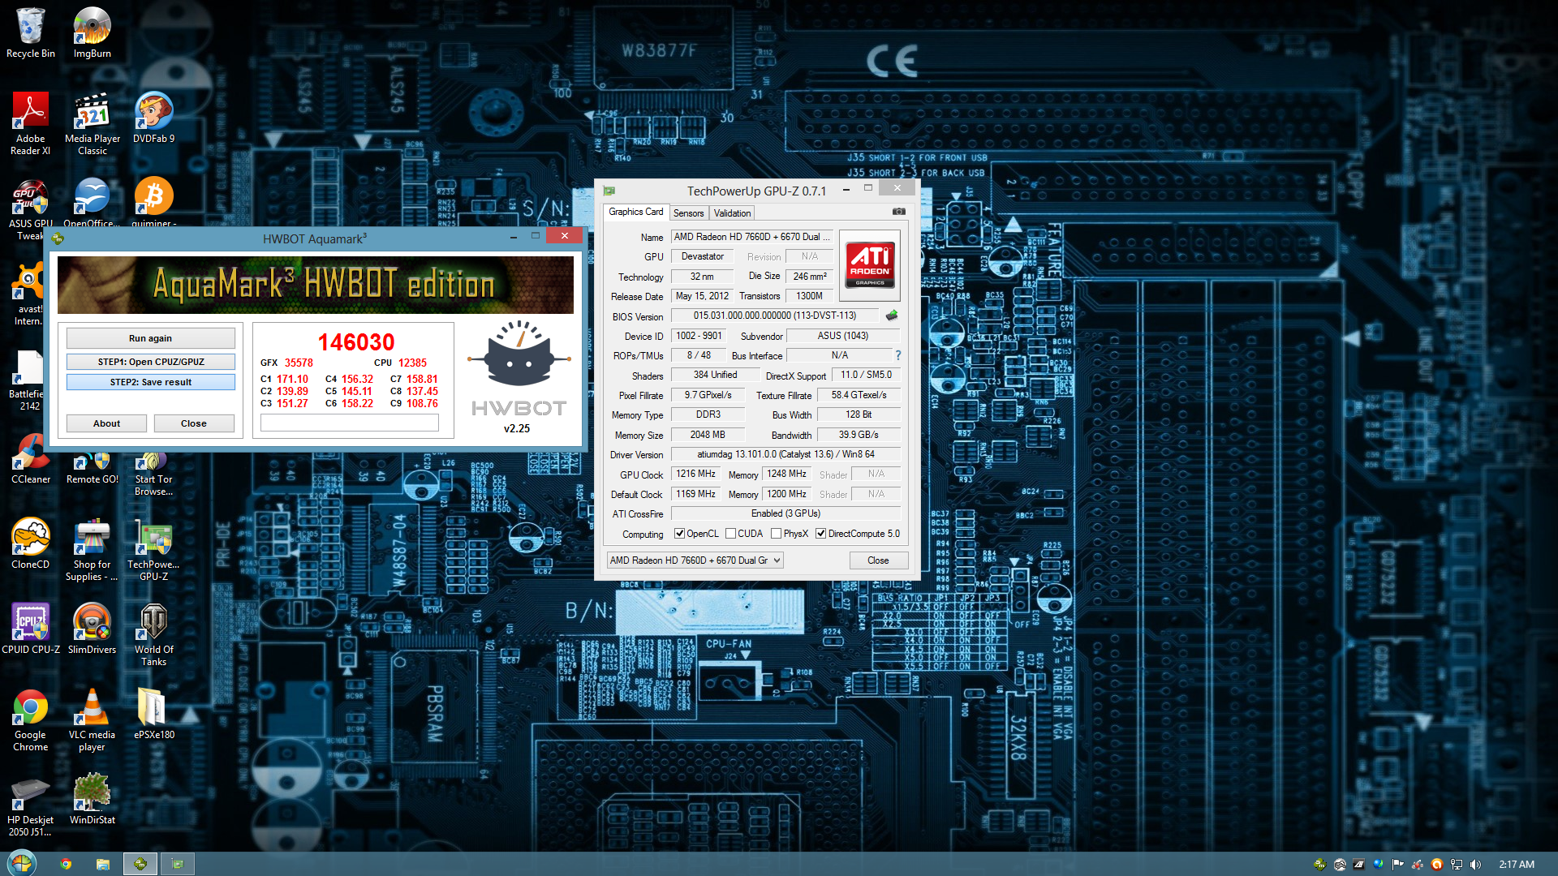The height and width of the screenshot is (876, 1558).
Task: Open Start Tor Browser shortcut
Action: pos(153,472)
